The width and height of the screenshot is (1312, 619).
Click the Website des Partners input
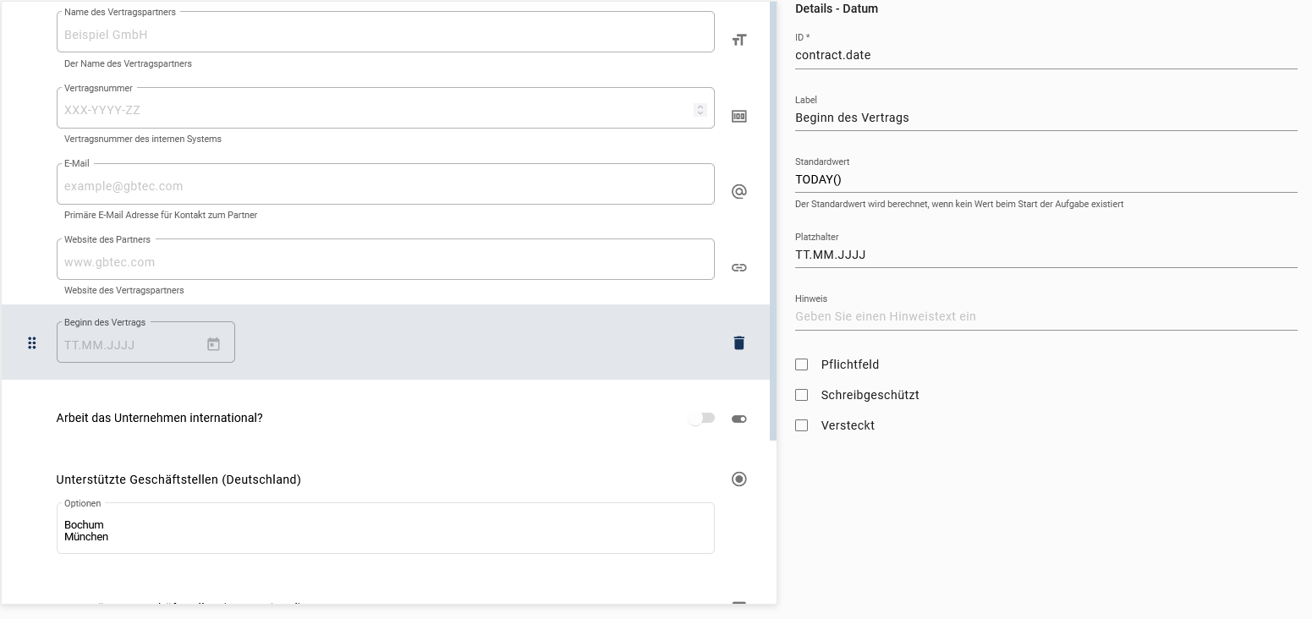point(386,259)
